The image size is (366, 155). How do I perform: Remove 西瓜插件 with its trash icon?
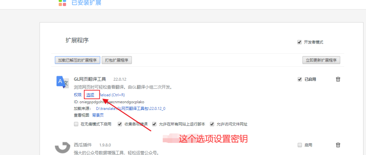(x=338, y=145)
